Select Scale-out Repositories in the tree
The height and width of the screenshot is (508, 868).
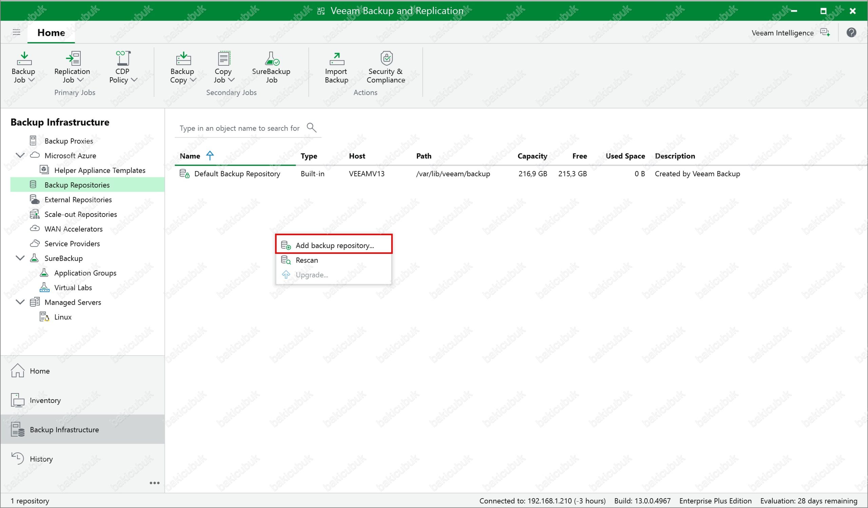[x=81, y=215]
